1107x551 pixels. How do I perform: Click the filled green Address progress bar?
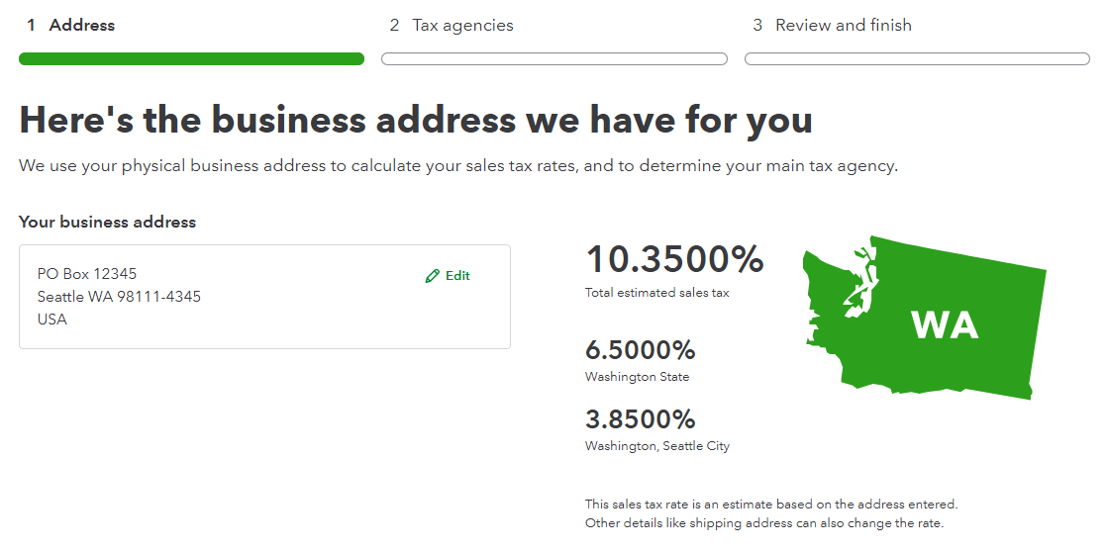[x=191, y=59]
